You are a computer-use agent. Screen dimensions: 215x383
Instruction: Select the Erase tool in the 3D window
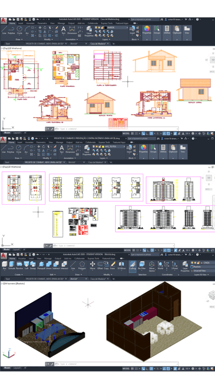112,265
